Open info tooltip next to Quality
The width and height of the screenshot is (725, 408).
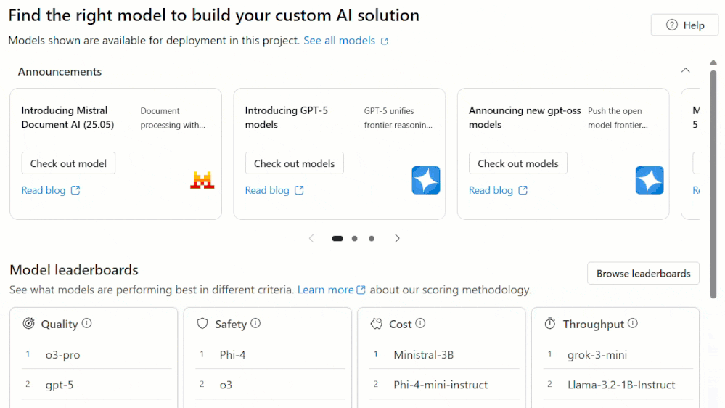click(x=86, y=323)
